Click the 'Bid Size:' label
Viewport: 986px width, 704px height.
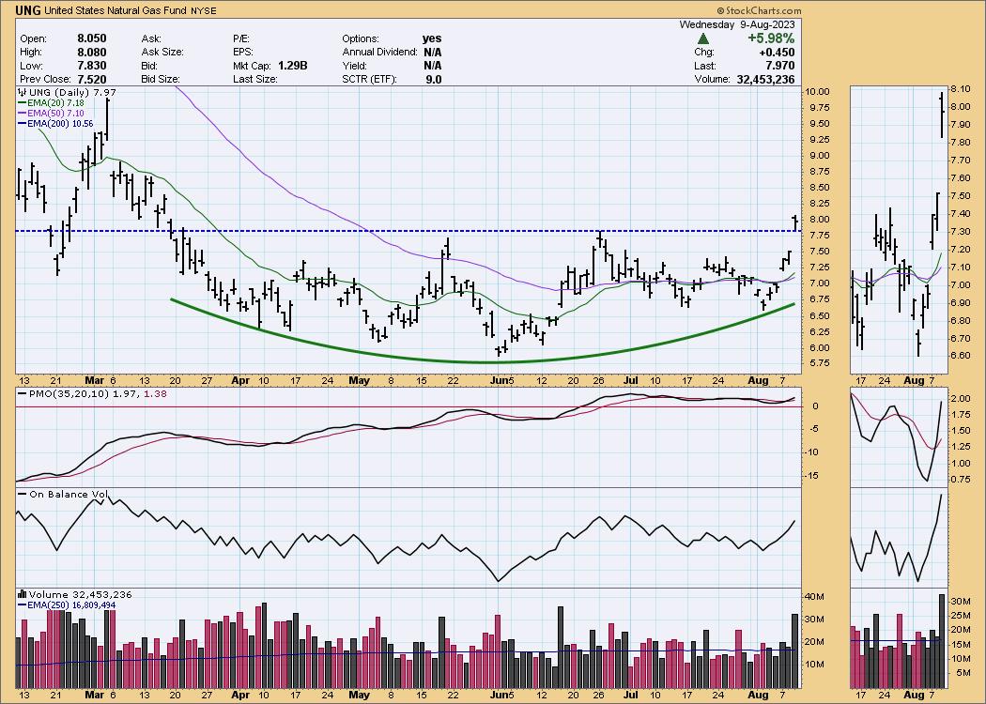(161, 79)
